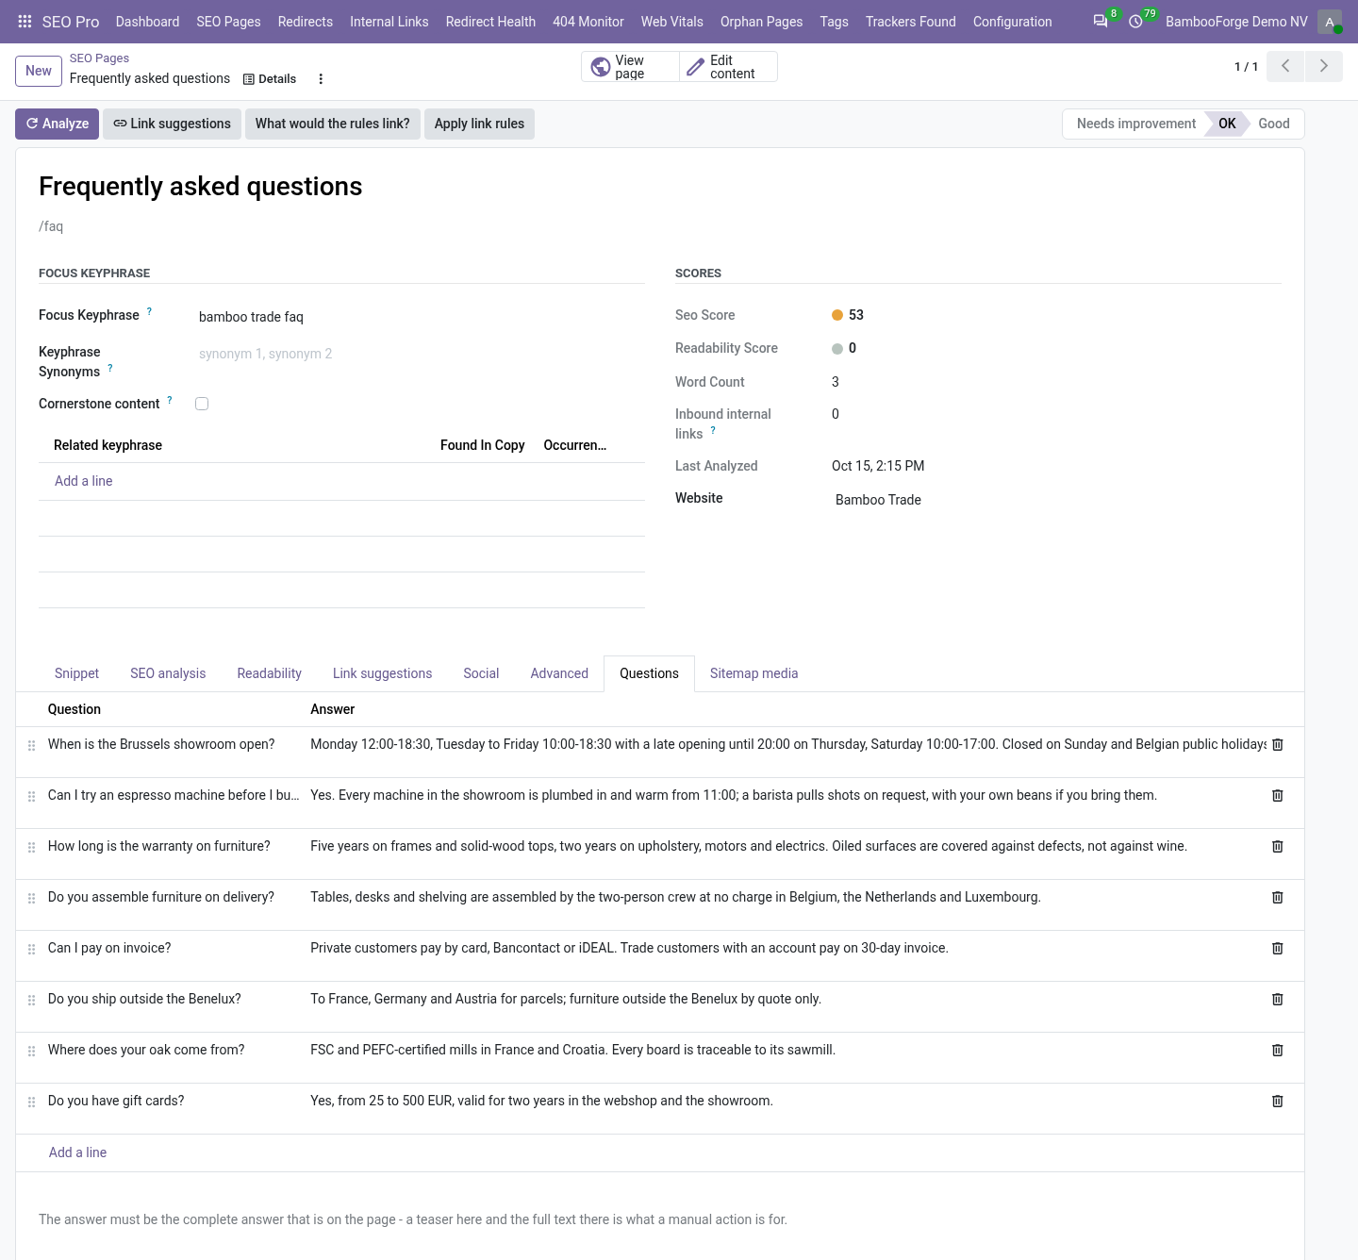
Task: Open the conversations messages icon
Action: tap(1101, 22)
